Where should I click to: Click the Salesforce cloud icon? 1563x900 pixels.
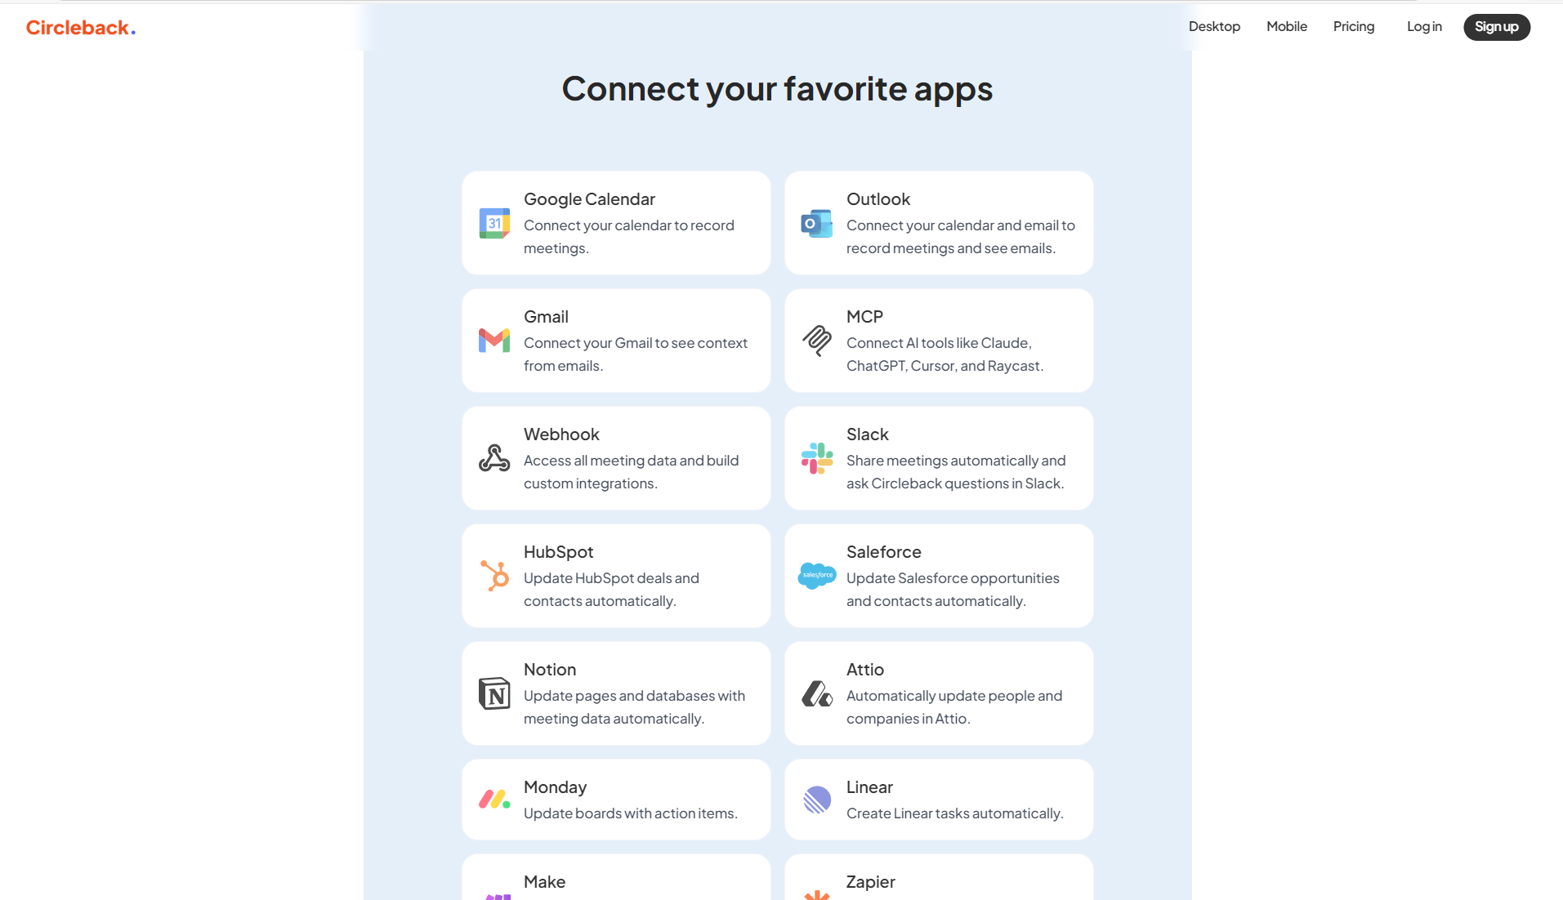pyautogui.click(x=817, y=576)
